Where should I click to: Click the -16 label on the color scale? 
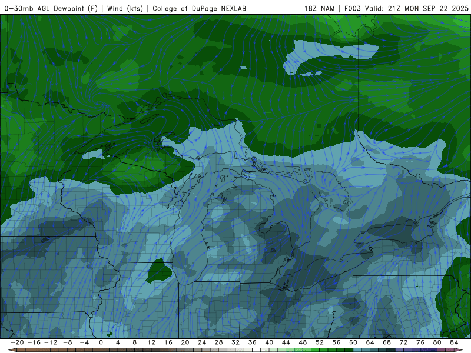pos(34,342)
